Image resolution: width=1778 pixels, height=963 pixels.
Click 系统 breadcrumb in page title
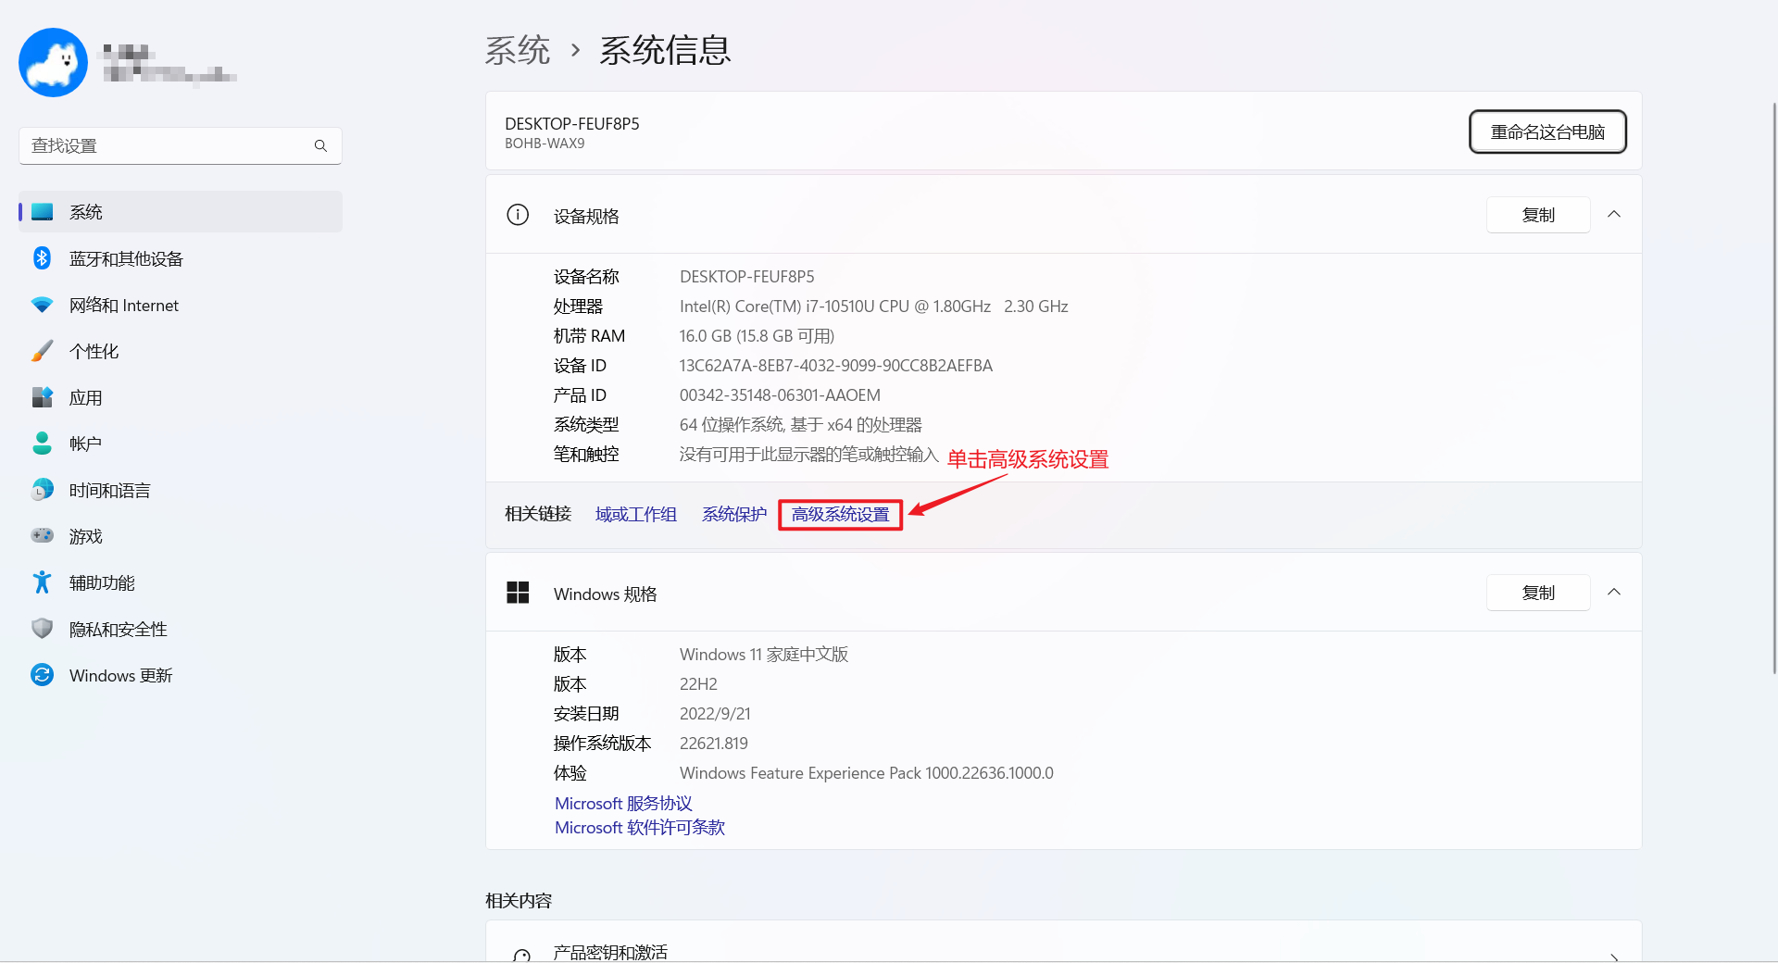[x=518, y=50]
